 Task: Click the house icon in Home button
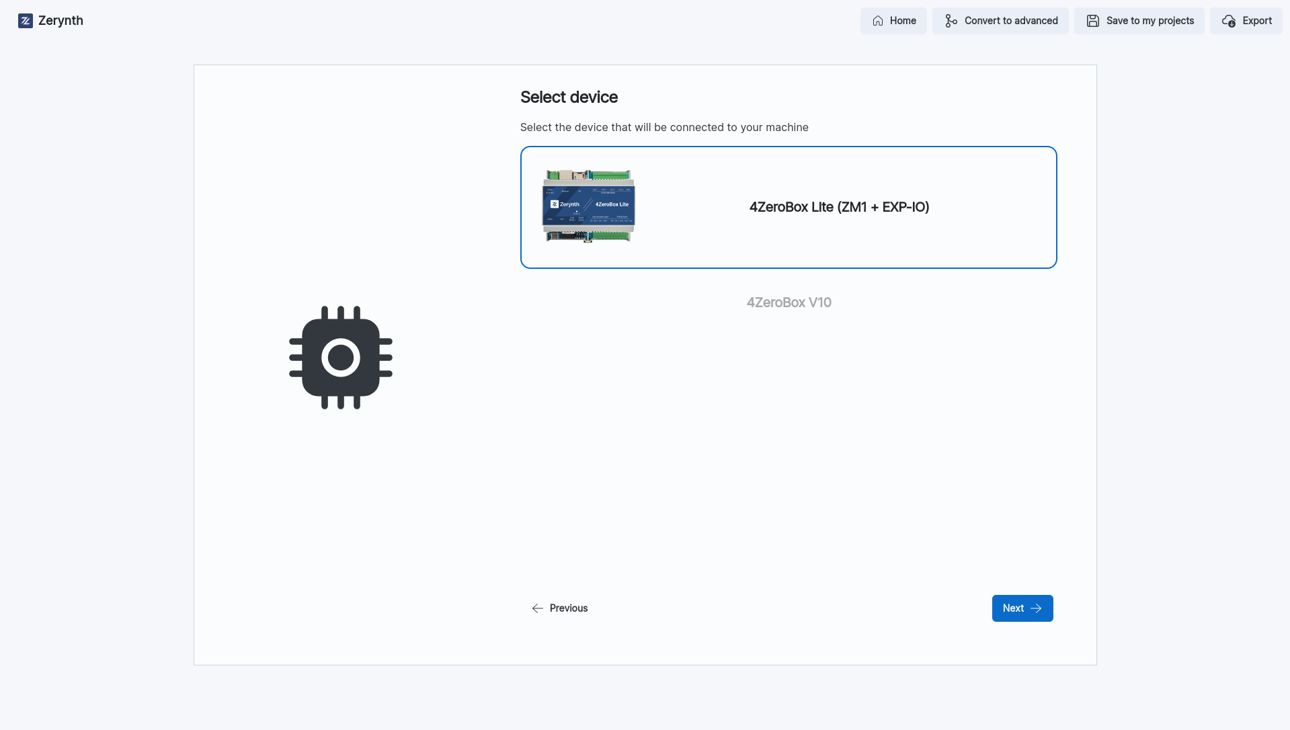tap(878, 21)
